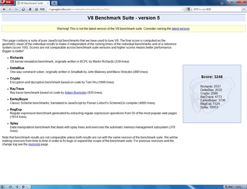Click the RayTrace benchmark heading
The width and height of the screenshot is (247, 189).
coord(17,89)
